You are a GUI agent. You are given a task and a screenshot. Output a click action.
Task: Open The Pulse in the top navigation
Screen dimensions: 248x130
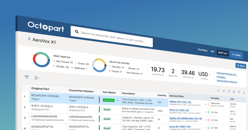coord(203,50)
